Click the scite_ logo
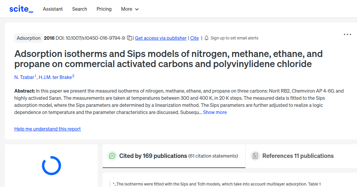This screenshot has width=357, height=187. [x=21, y=9]
